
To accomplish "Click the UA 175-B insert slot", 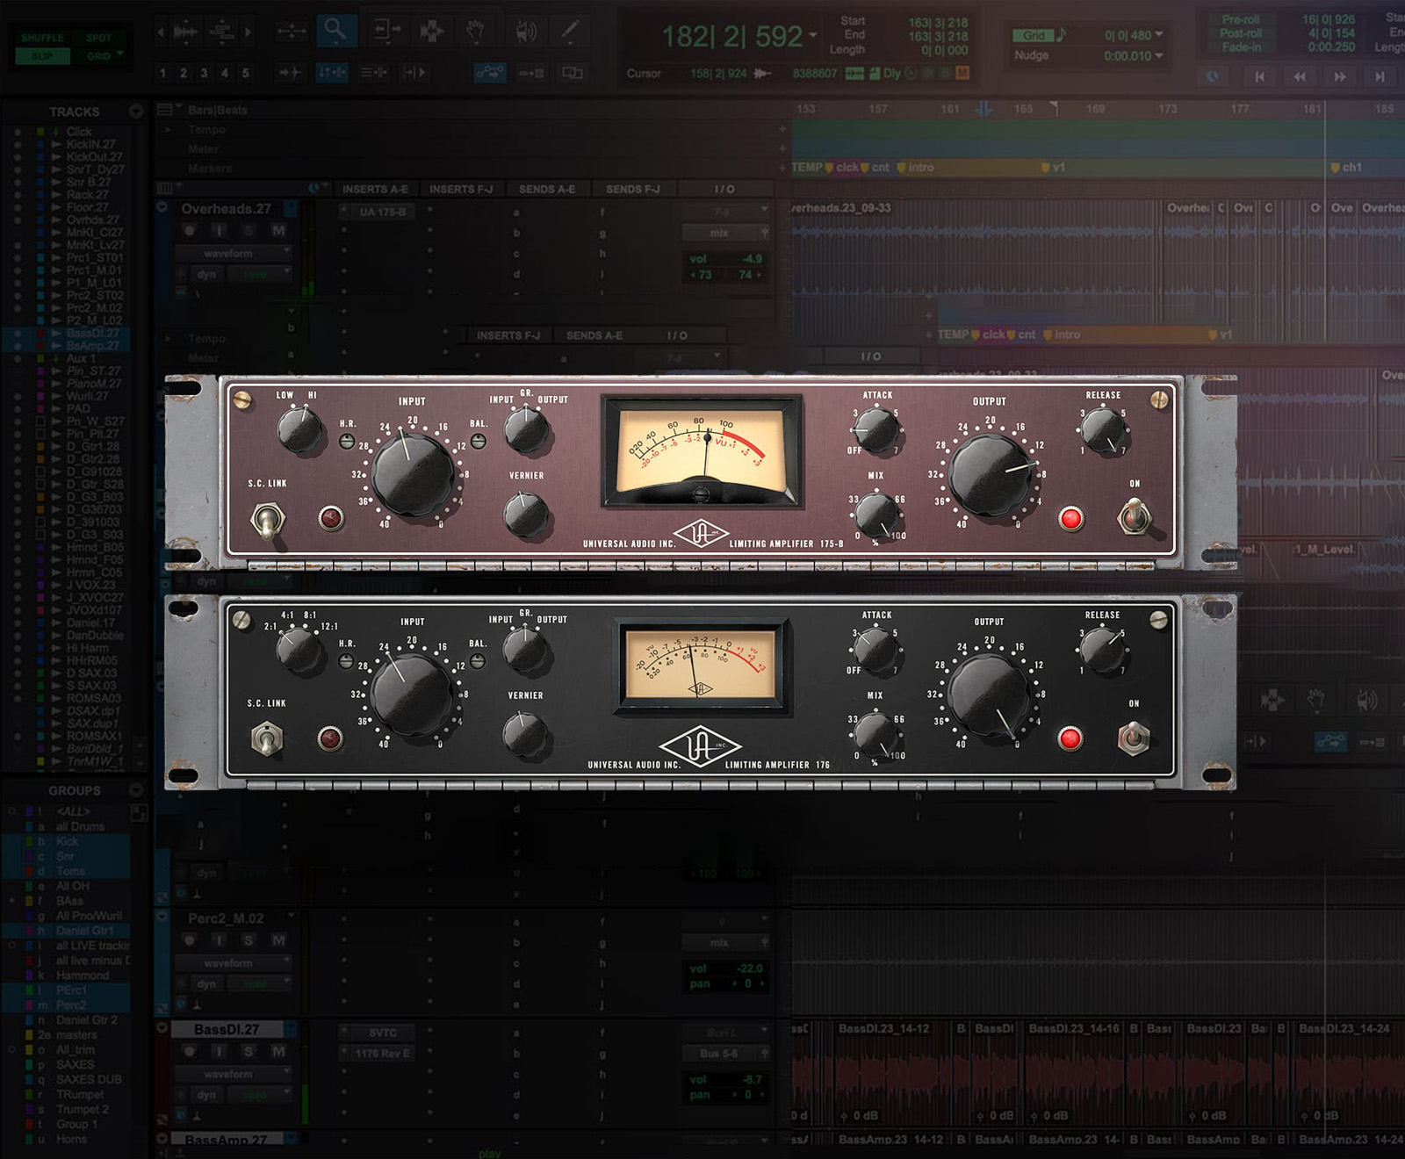I will 382,212.
